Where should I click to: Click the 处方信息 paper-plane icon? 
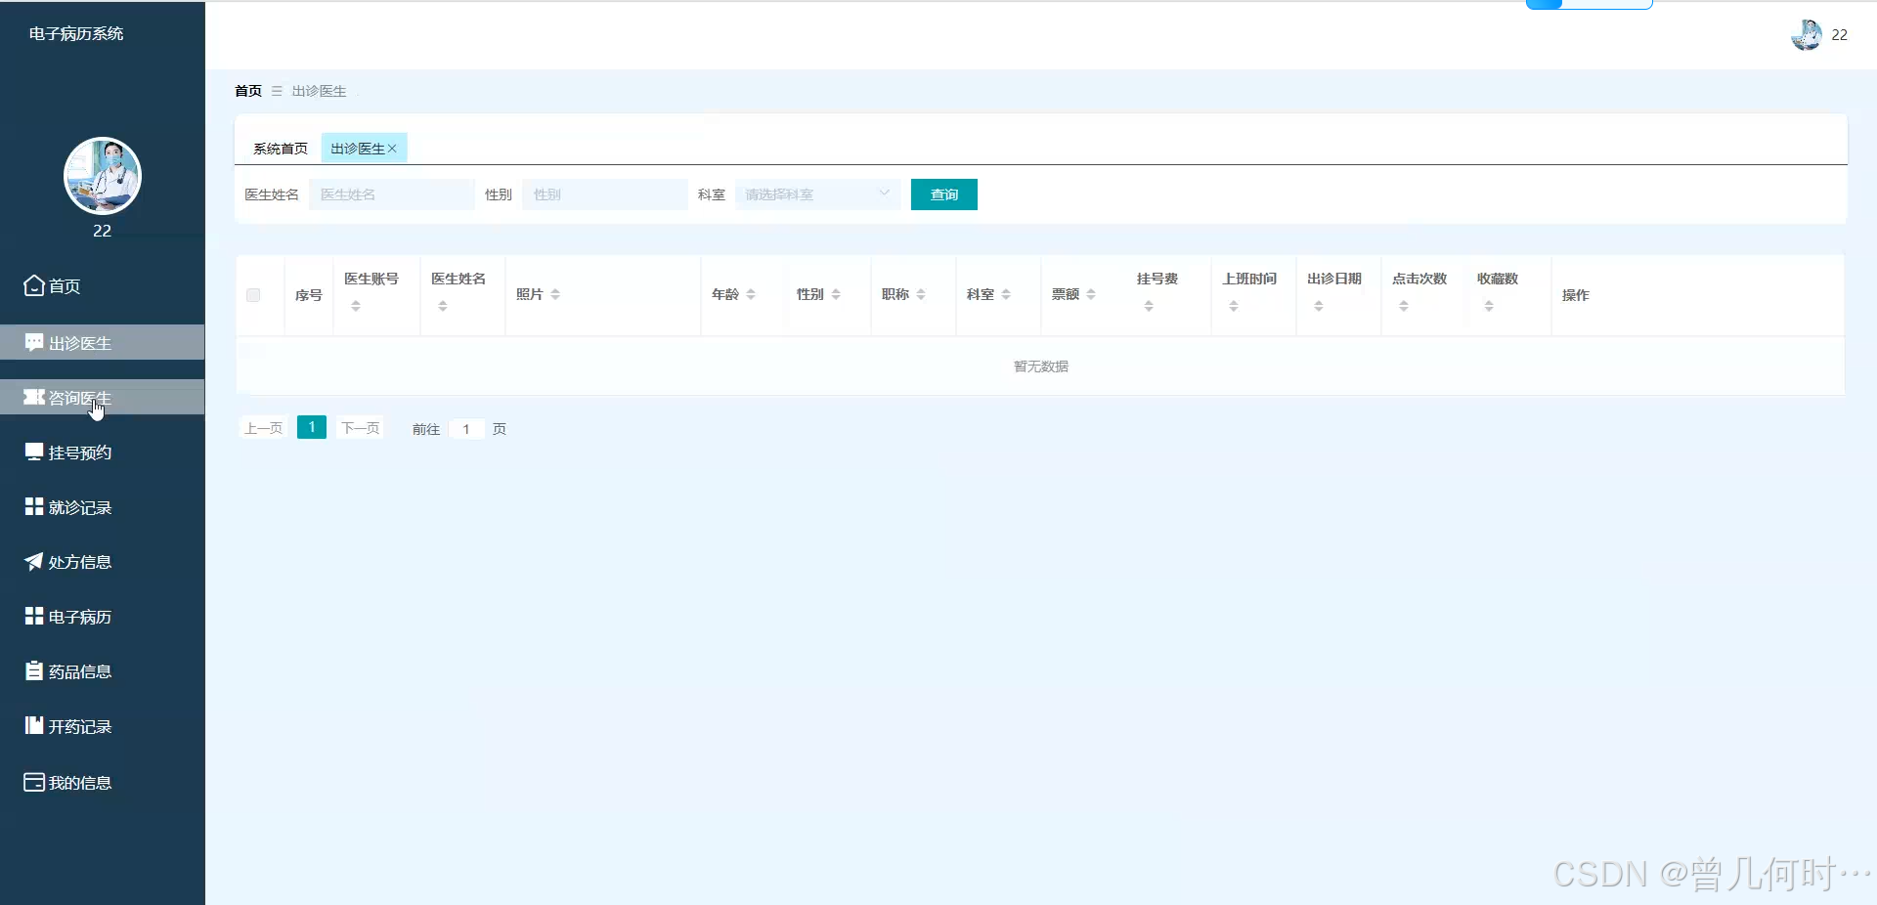pos(33,562)
